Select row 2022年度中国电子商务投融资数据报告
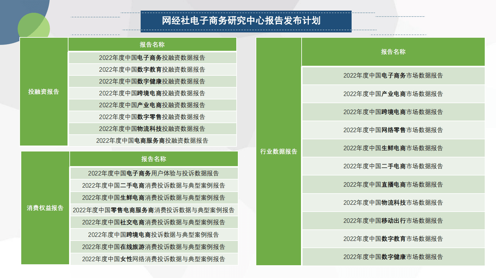The width and height of the screenshot is (496, 278). coord(152,58)
